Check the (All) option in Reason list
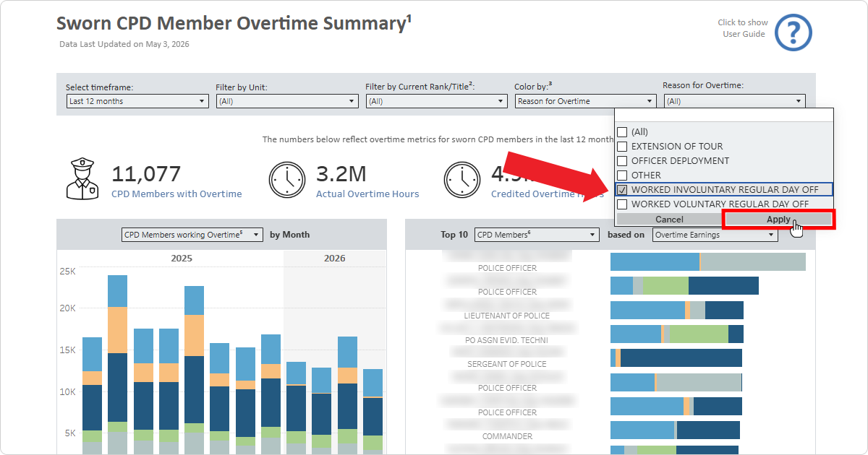868x455 pixels. click(x=622, y=132)
